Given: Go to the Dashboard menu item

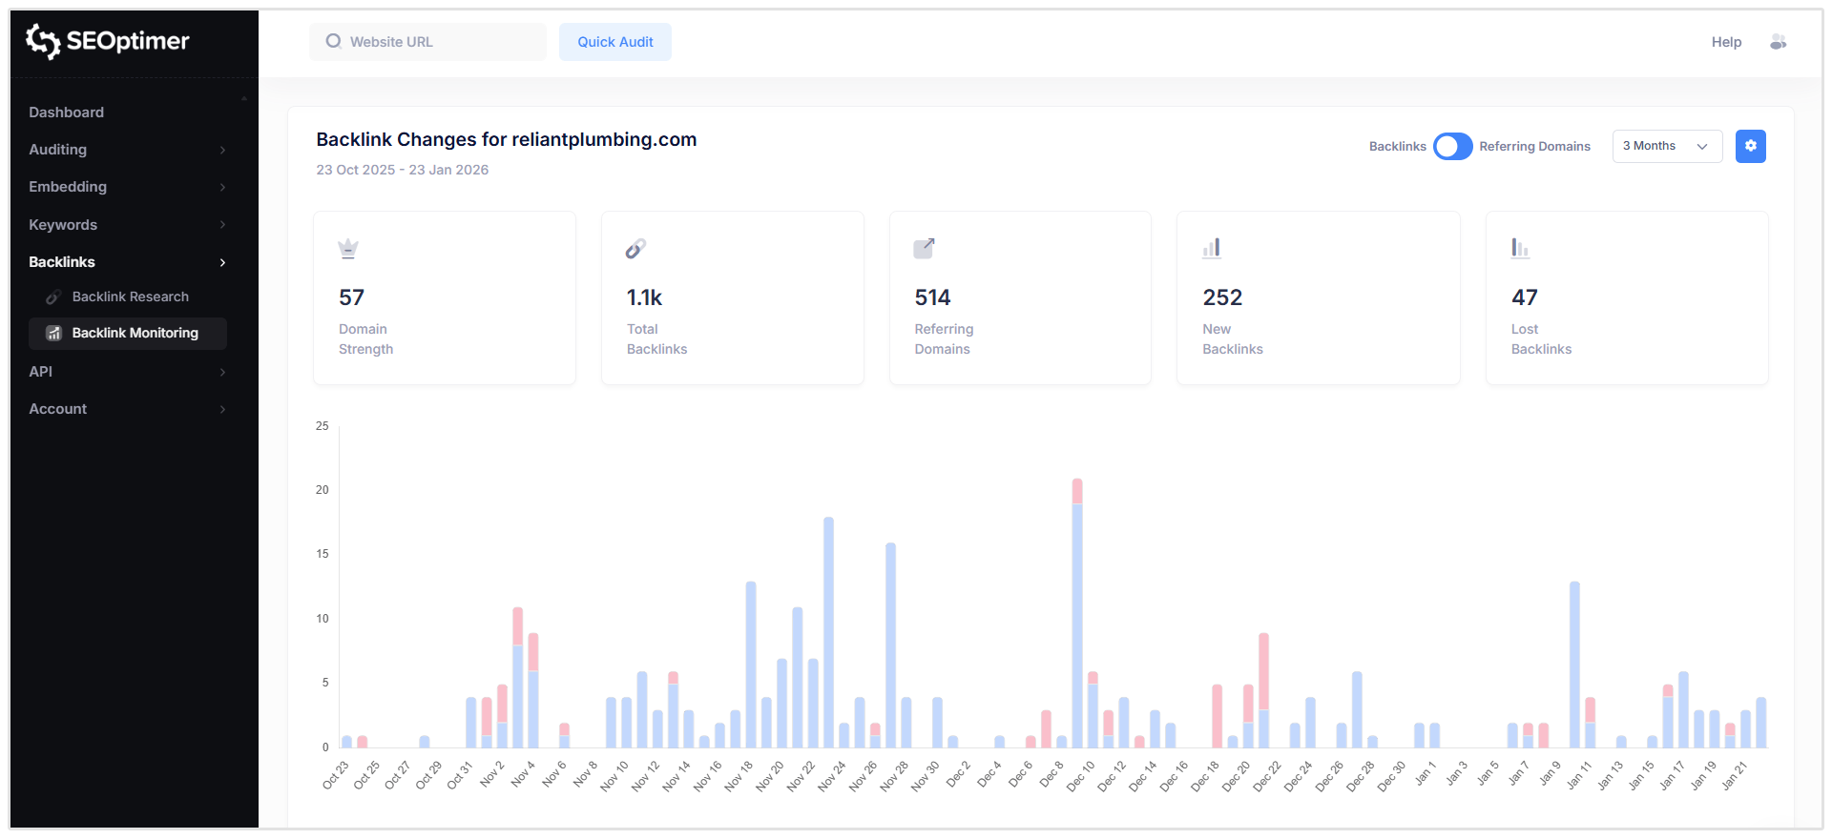Looking at the screenshot, I should pyautogui.click(x=67, y=113).
